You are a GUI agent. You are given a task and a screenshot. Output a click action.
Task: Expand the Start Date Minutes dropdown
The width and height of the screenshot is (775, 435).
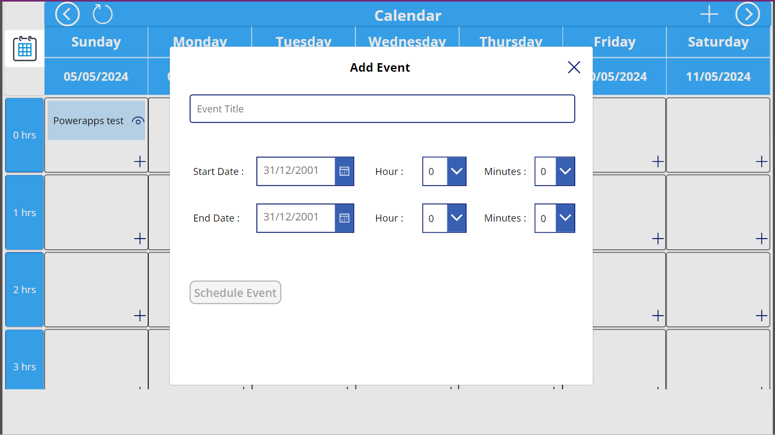click(x=565, y=171)
